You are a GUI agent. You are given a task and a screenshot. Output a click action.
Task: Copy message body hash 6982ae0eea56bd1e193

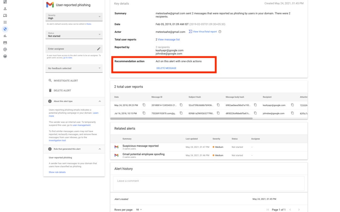(255, 105)
